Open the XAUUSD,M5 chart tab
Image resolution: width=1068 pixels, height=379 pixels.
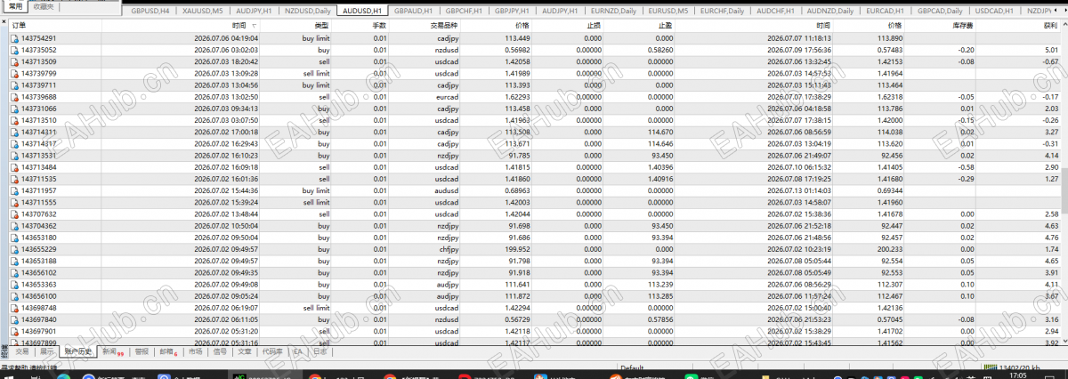[202, 11]
